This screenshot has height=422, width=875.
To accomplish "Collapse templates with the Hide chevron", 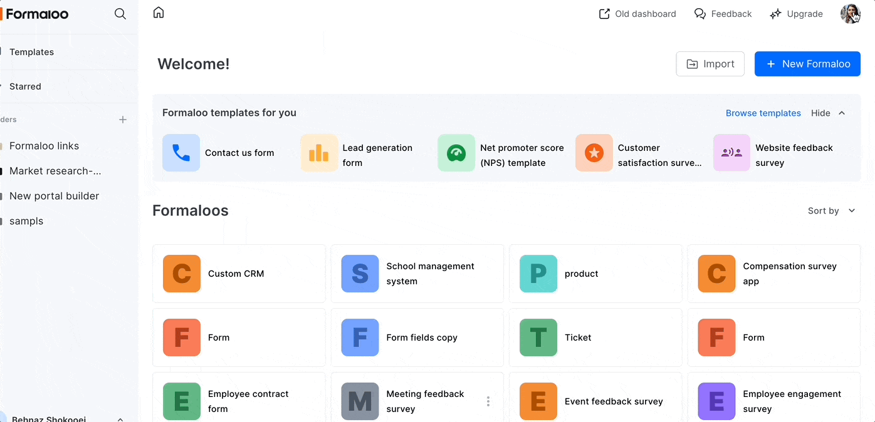I will [842, 113].
